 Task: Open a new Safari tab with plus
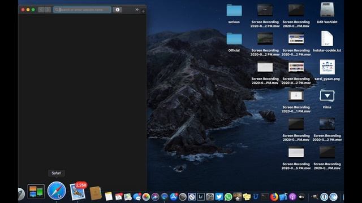click(x=143, y=11)
